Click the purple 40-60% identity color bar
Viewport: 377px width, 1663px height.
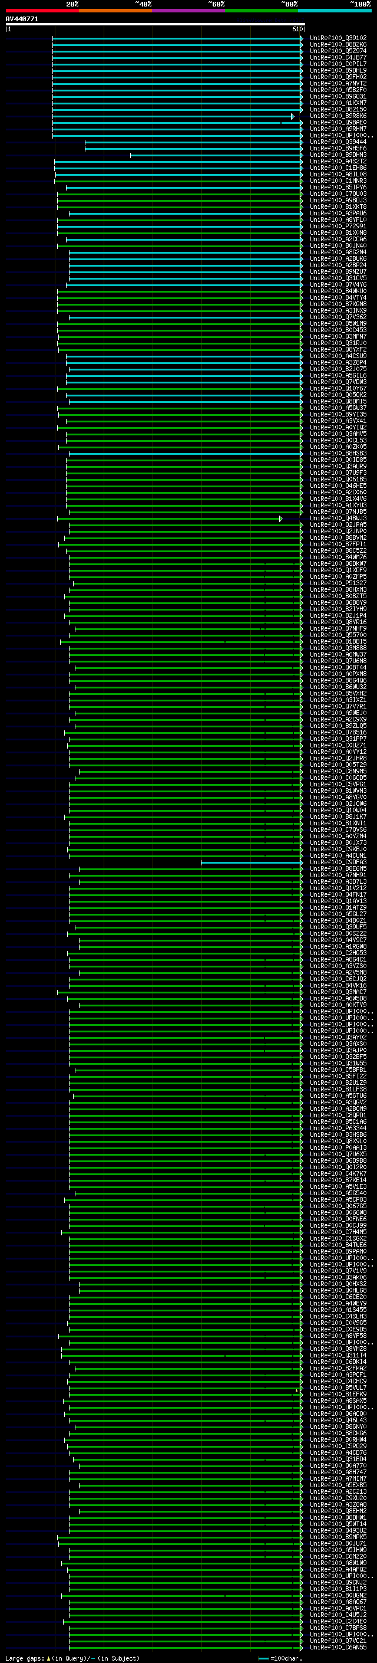coord(189,11)
